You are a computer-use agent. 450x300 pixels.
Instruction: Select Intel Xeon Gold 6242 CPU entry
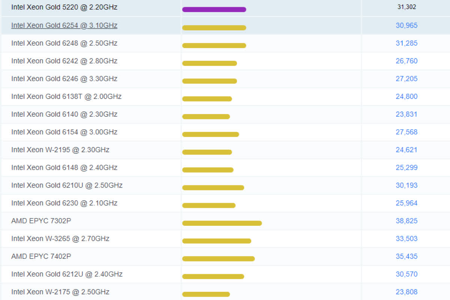[64, 61]
